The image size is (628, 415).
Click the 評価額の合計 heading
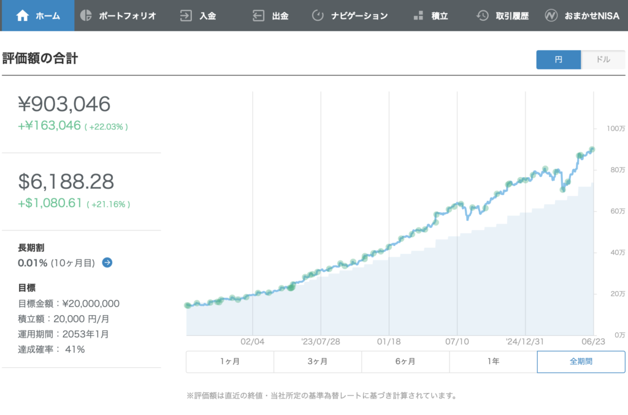(x=40, y=58)
